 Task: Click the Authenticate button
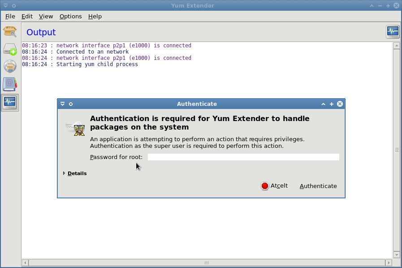coord(318,186)
